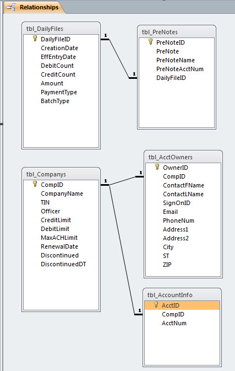Open the Relationships tab
Screen dimensions: 235x371
34,7
